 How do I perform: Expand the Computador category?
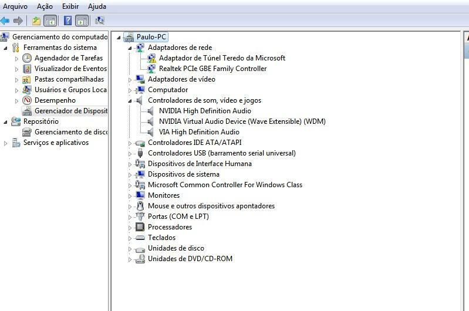coord(130,90)
